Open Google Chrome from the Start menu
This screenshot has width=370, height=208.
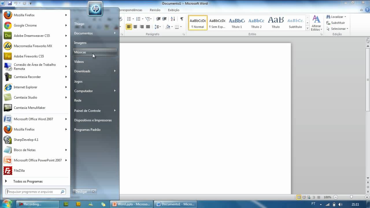[x=36, y=25]
